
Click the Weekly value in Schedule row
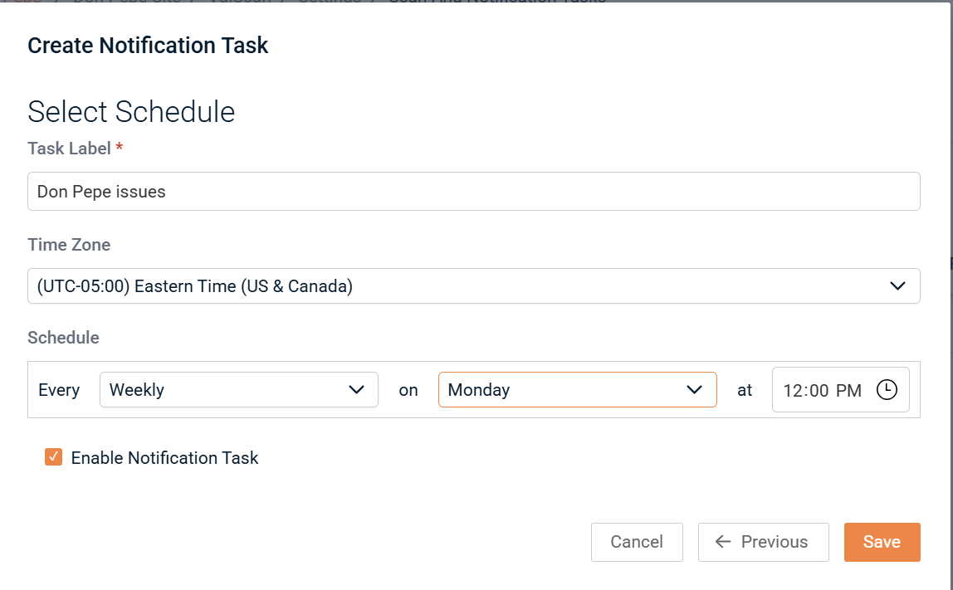click(x=137, y=390)
